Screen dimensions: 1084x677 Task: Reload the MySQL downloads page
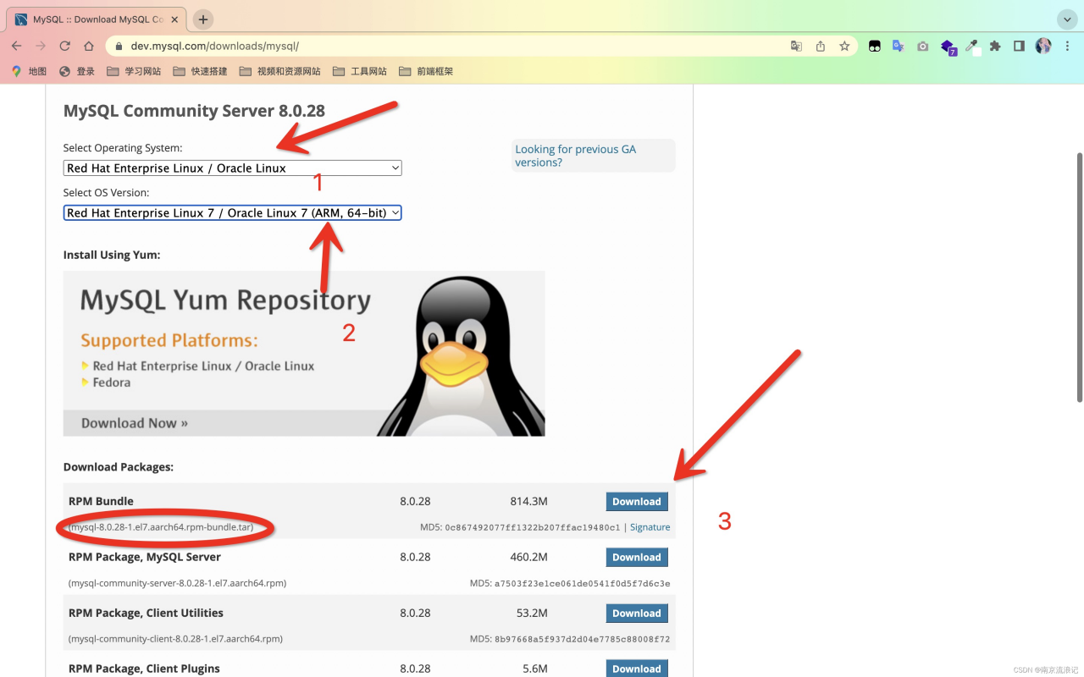pos(64,46)
